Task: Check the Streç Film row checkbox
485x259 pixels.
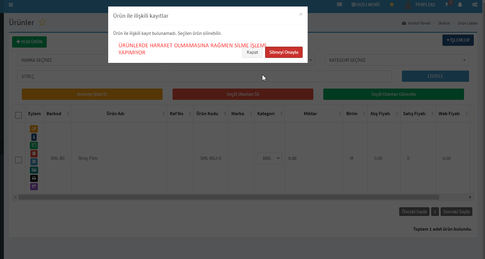Action: [x=18, y=160]
